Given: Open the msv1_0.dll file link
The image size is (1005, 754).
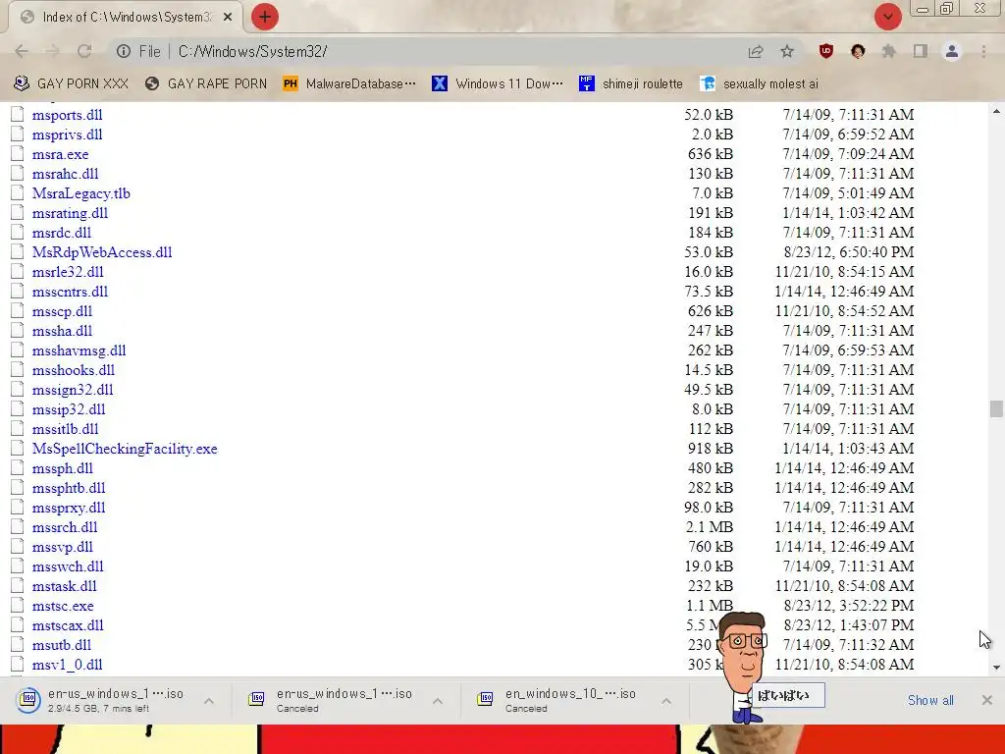Looking at the screenshot, I should (x=68, y=665).
